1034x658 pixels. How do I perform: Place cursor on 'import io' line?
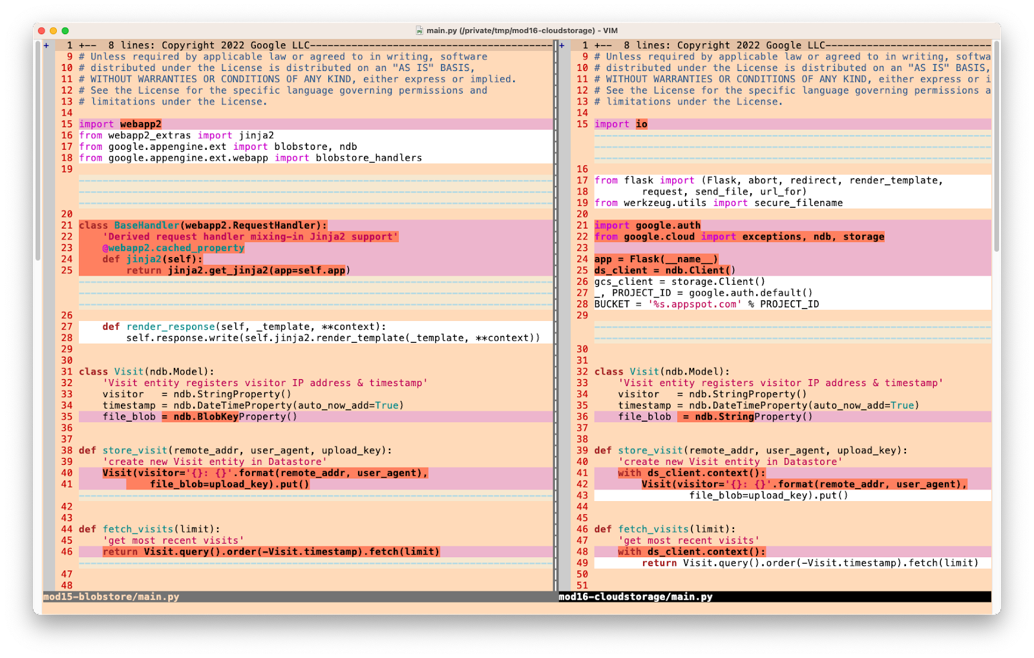coord(620,124)
